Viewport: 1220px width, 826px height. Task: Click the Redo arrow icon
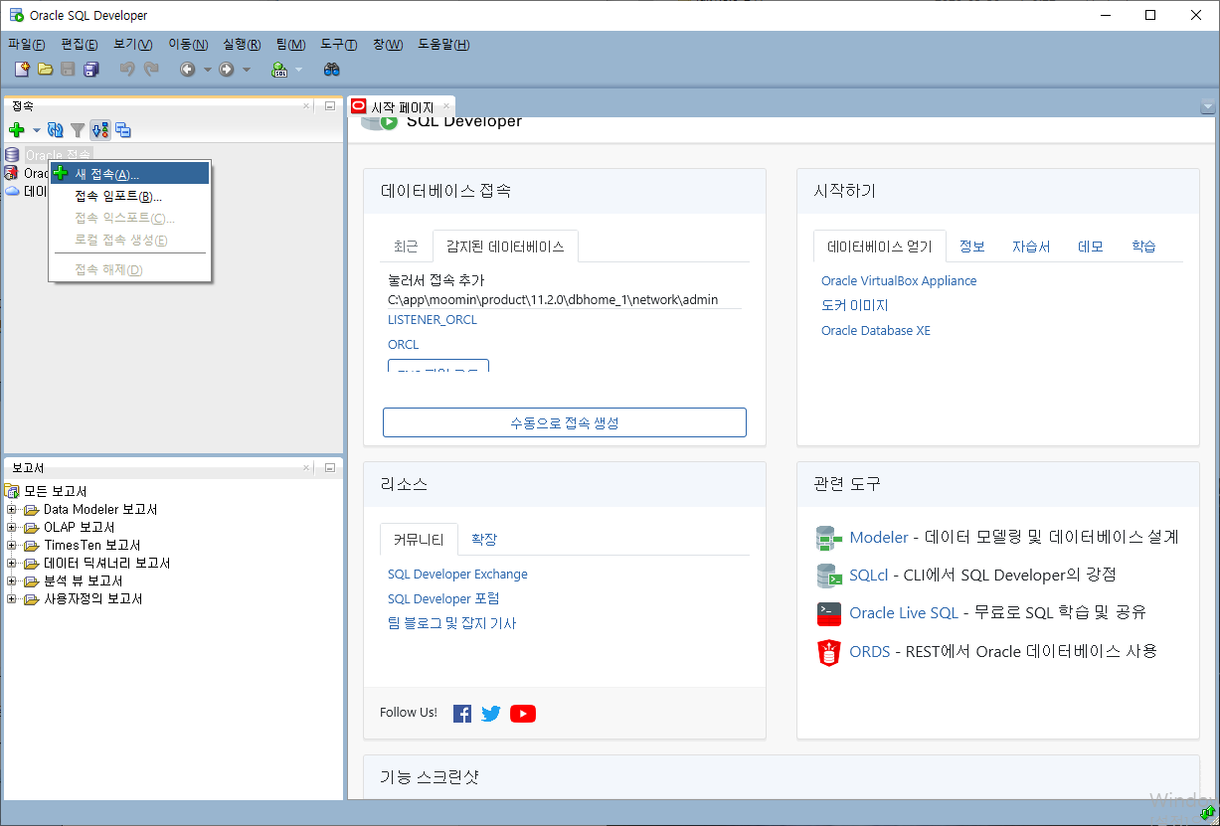(x=151, y=70)
